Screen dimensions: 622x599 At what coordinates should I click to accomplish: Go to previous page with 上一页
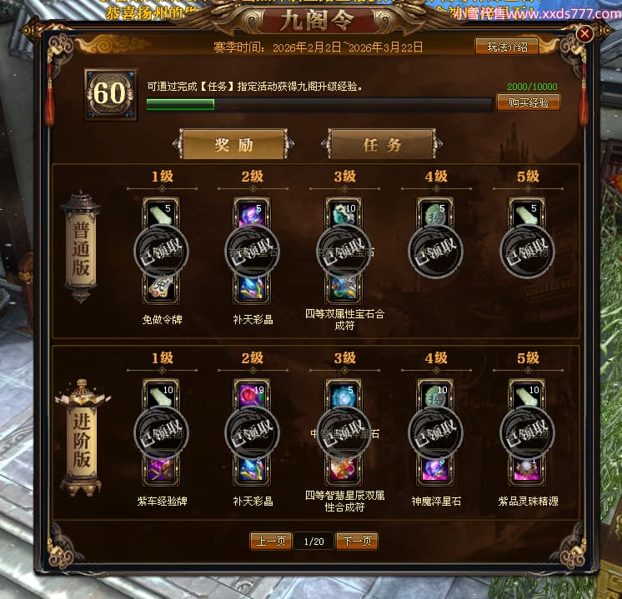[271, 542]
